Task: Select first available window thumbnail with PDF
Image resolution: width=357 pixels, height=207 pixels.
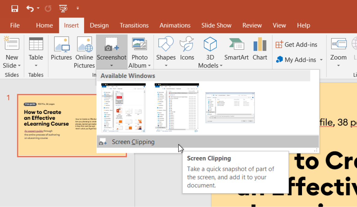Action: point(124,108)
